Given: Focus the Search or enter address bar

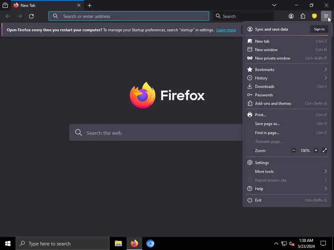Looking at the screenshot, I should pyautogui.click(x=129, y=16).
